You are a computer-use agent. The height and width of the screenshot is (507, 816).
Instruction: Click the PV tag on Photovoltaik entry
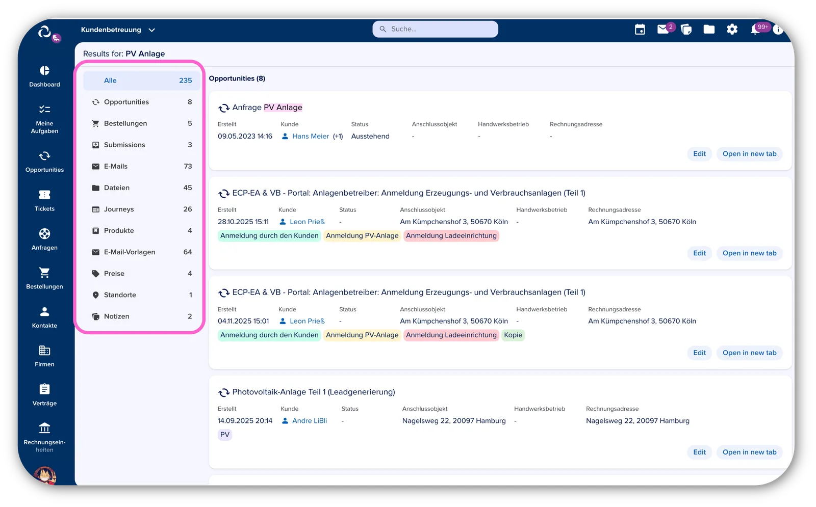pos(225,435)
